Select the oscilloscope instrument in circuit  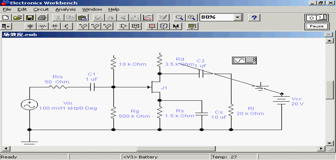point(244,61)
